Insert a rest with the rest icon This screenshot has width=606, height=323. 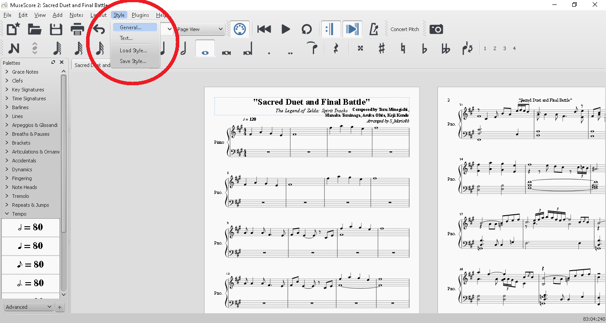[336, 48]
